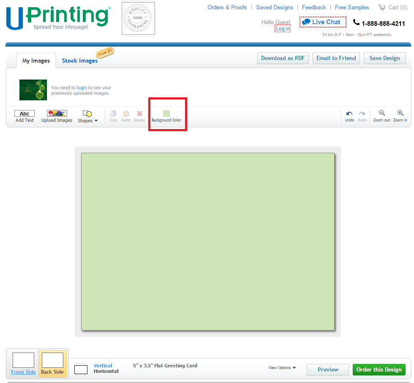Click the Copy icon in toolbar
This screenshot has height=383, width=414.
[x=113, y=114]
